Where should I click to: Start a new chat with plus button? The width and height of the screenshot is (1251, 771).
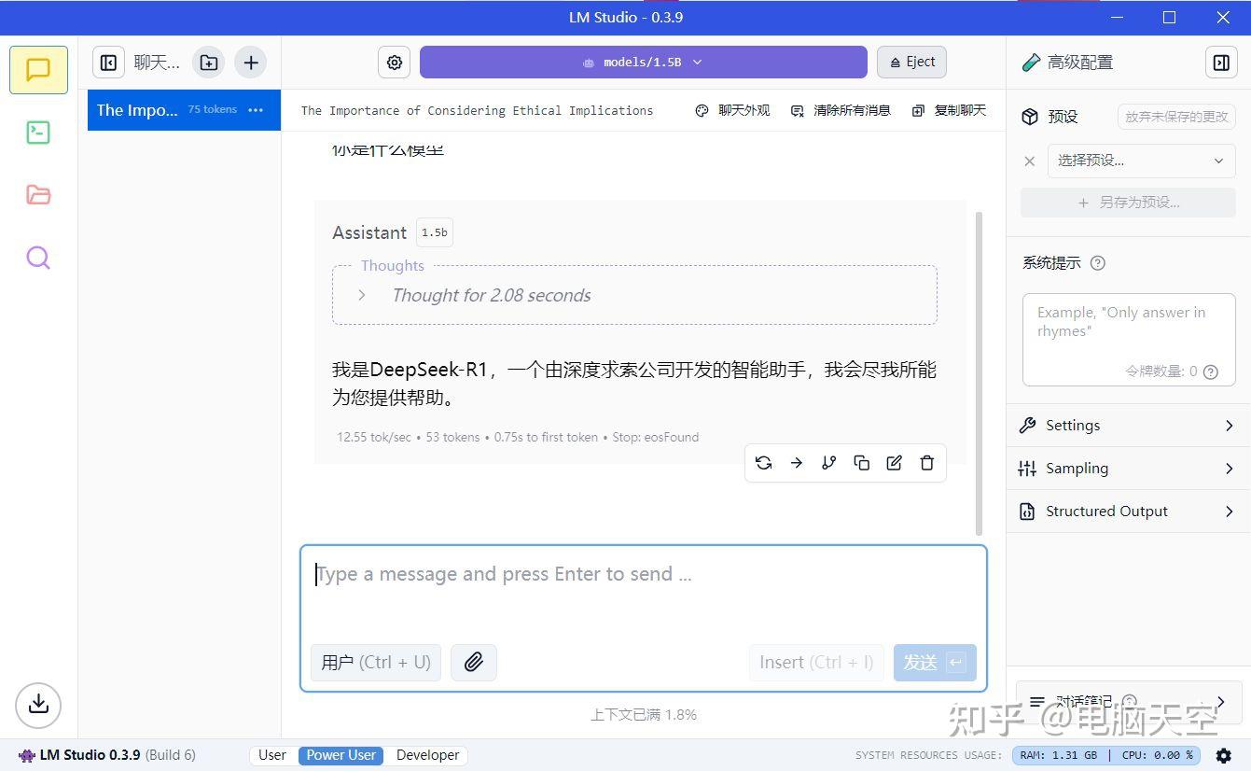click(250, 63)
